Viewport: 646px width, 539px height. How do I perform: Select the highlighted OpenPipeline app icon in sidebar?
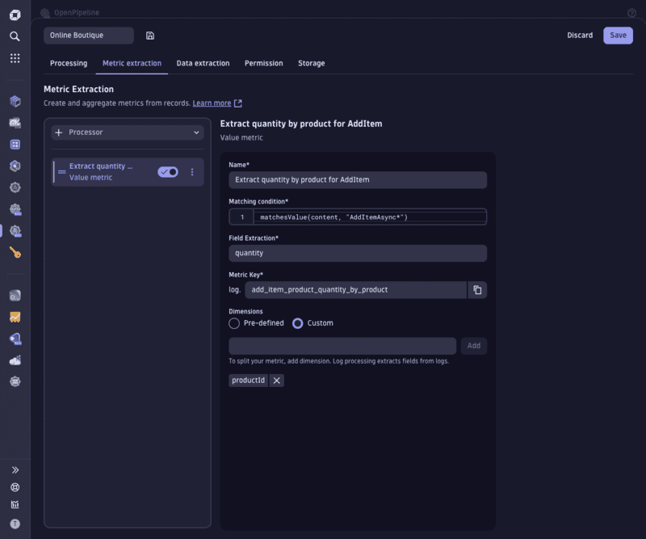tap(14, 230)
